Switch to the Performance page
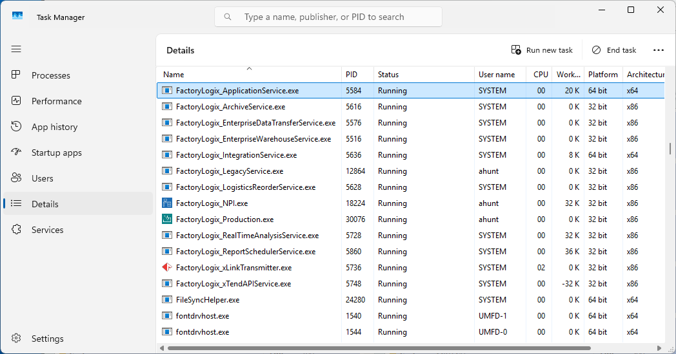 point(78,101)
